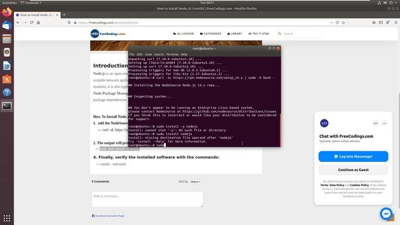
Task: Open the Help menu in the terminal
Action: click(184, 54)
